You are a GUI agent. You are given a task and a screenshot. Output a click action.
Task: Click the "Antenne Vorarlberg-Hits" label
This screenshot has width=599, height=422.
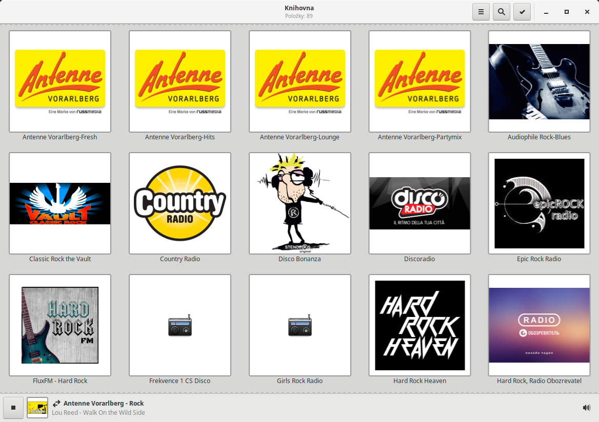coord(180,137)
